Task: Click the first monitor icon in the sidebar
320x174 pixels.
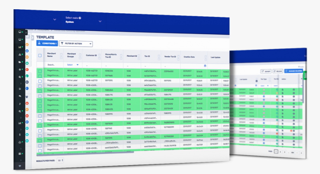Action: click(x=19, y=31)
